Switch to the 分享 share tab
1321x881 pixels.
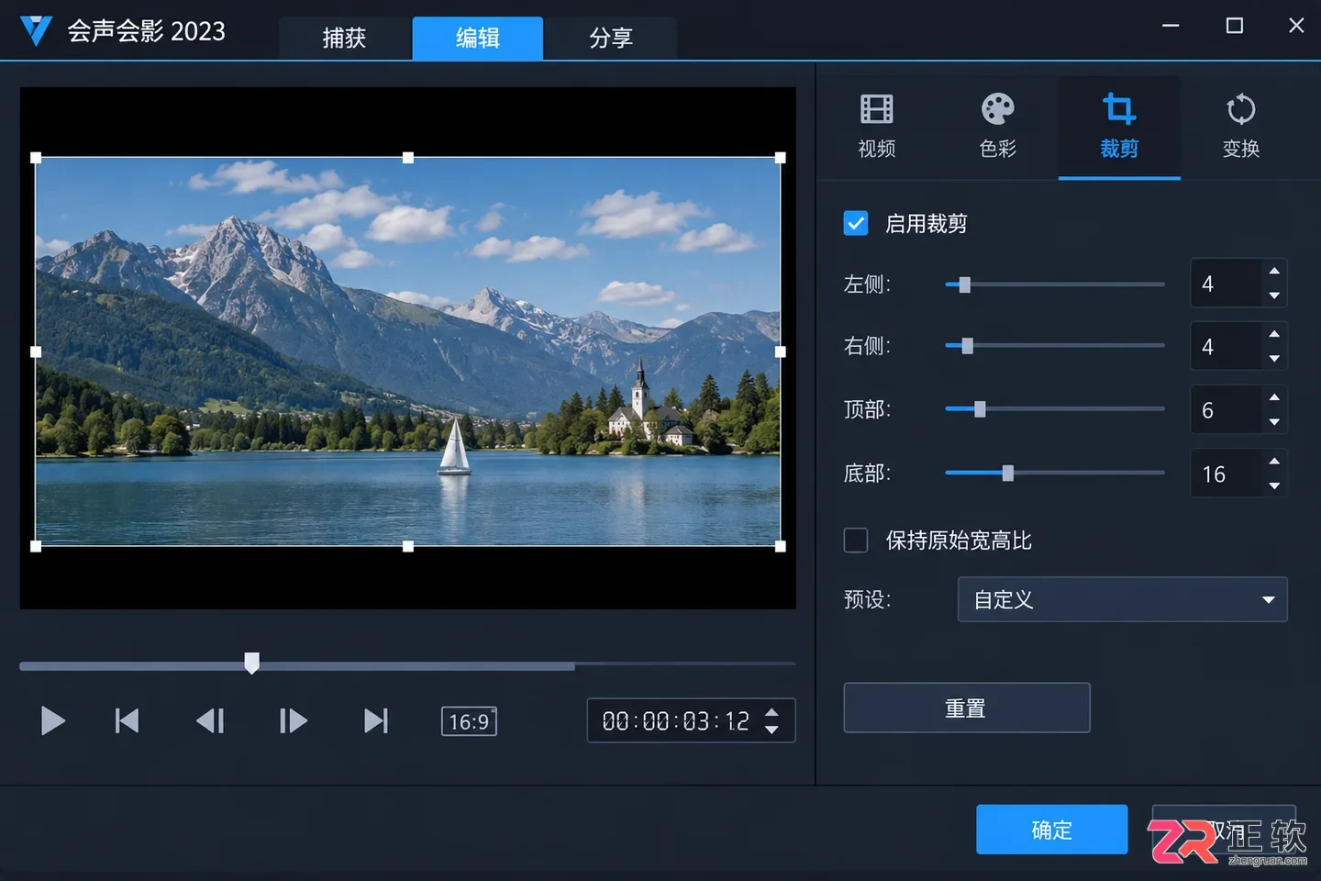tap(611, 38)
